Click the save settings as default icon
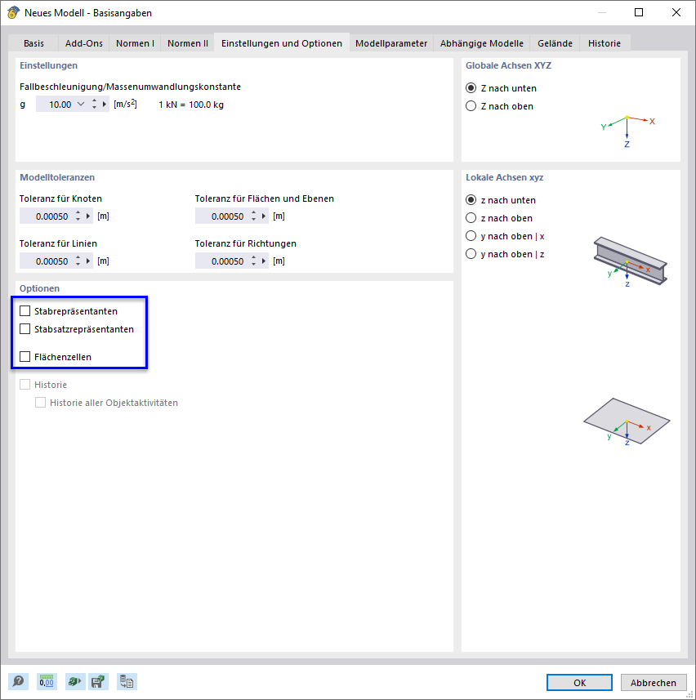 click(x=98, y=682)
